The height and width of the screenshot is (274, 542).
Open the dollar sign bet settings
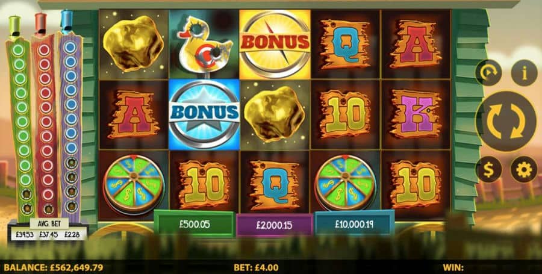tap(488, 169)
